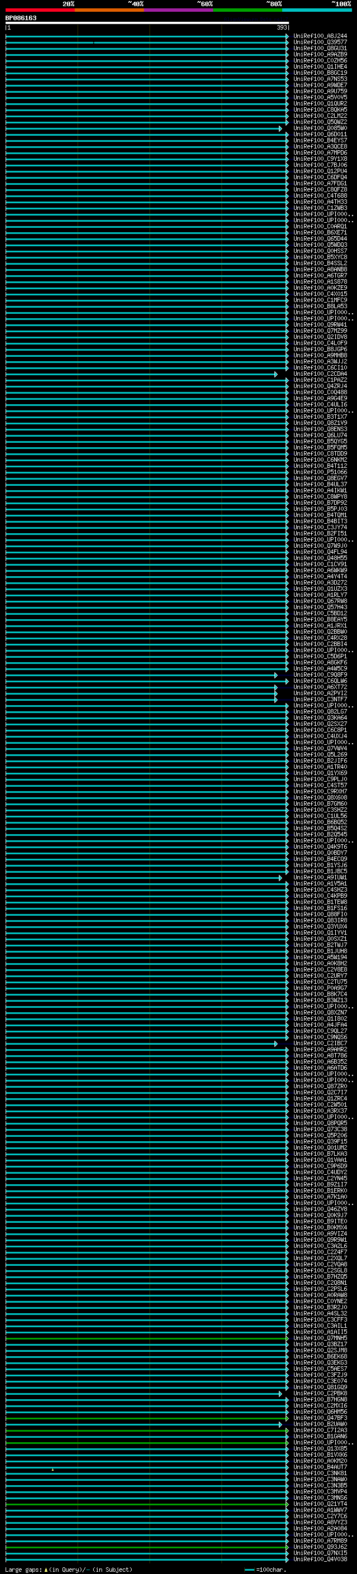The width and height of the screenshot is (357, 1574).
Task: Open the green-bar hit UniRef100_Q47BF3
Action: [320, 1418]
